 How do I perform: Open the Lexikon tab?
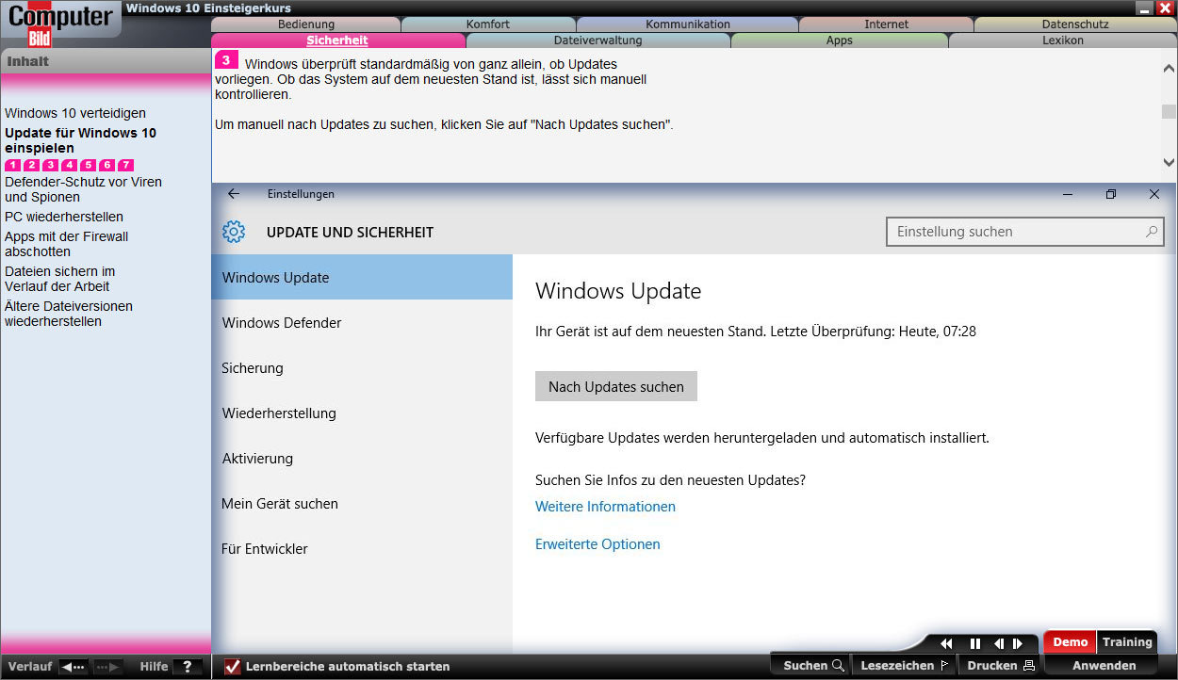pos(1063,40)
